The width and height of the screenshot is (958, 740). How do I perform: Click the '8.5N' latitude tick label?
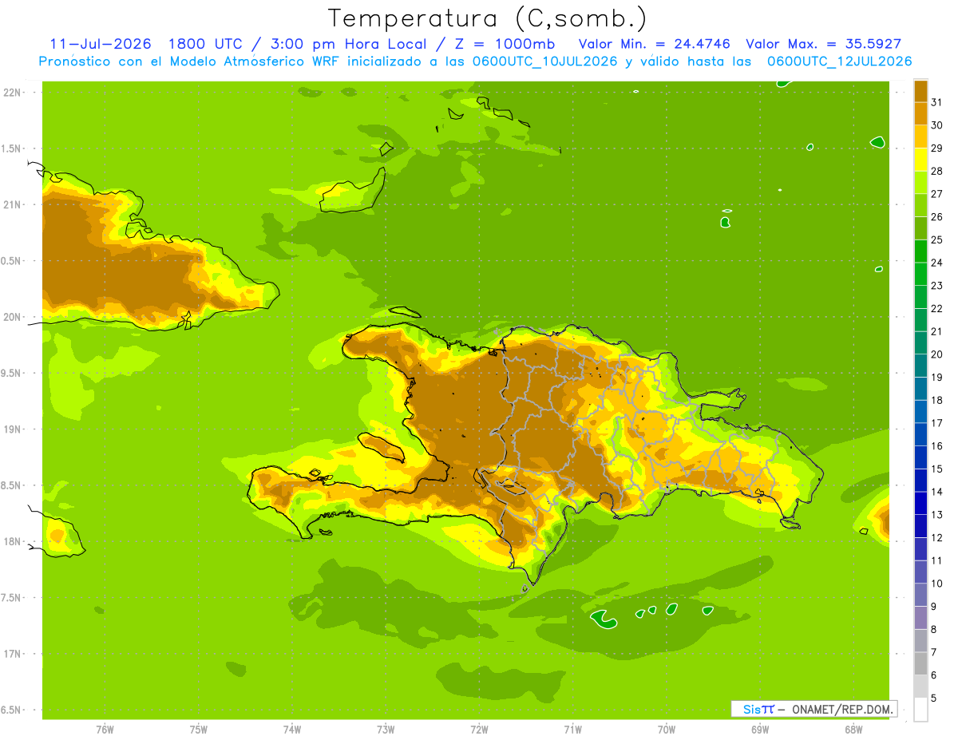pos(12,486)
